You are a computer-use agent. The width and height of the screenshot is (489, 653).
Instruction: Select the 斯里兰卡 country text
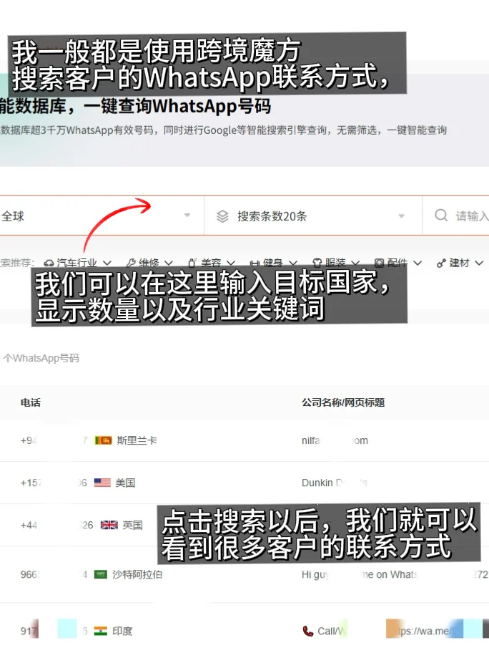pos(137,440)
